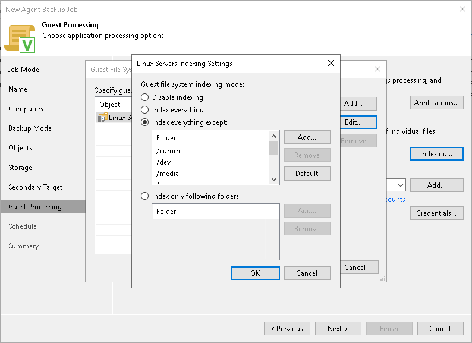Enable Index only following folders option
Screen dimensions: 472x343
[145, 196]
